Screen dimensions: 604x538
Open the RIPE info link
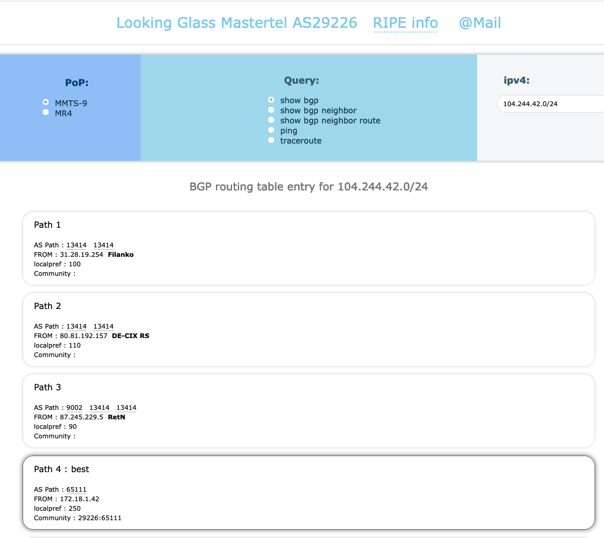pos(405,23)
